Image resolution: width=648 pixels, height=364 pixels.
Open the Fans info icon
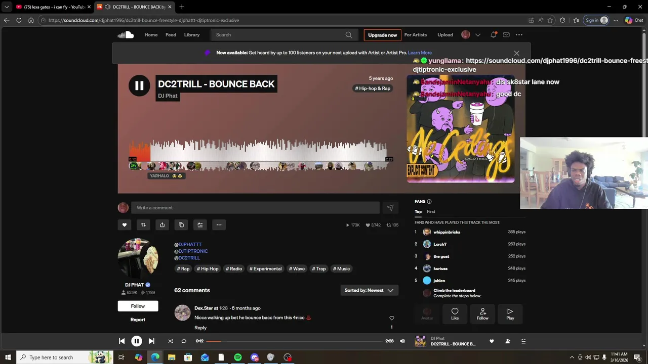click(429, 202)
